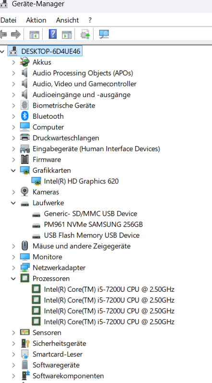Click the Biometrische Geräte fingerprint icon
The image size is (212, 383).
tap(24, 105)
